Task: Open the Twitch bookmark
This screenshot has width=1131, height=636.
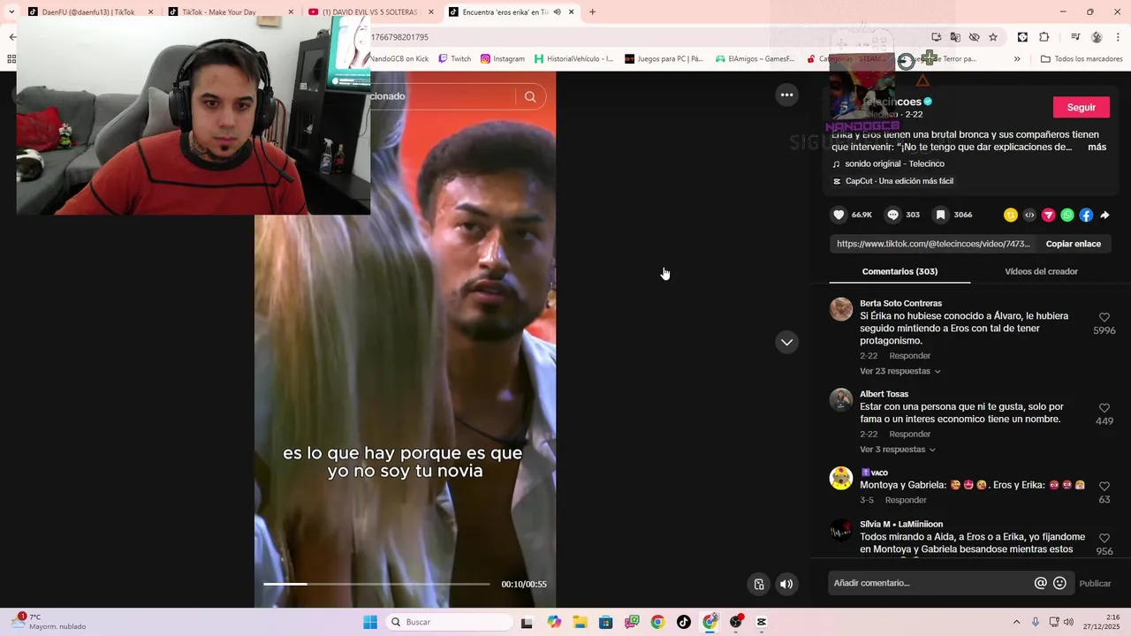Action: coord(455,59)
